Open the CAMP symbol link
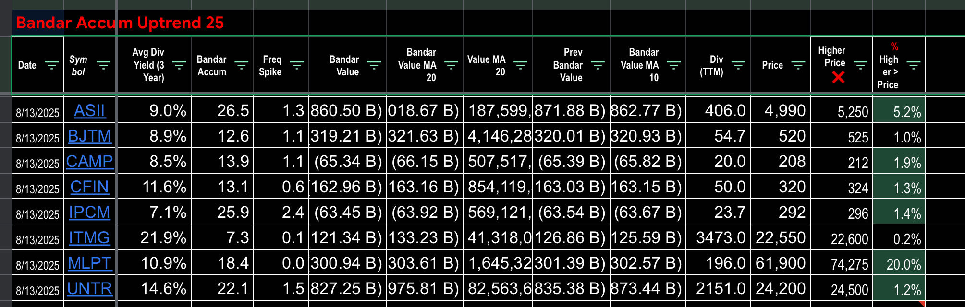The width and height of the screenshot is (965, 307). click(90, 162)
